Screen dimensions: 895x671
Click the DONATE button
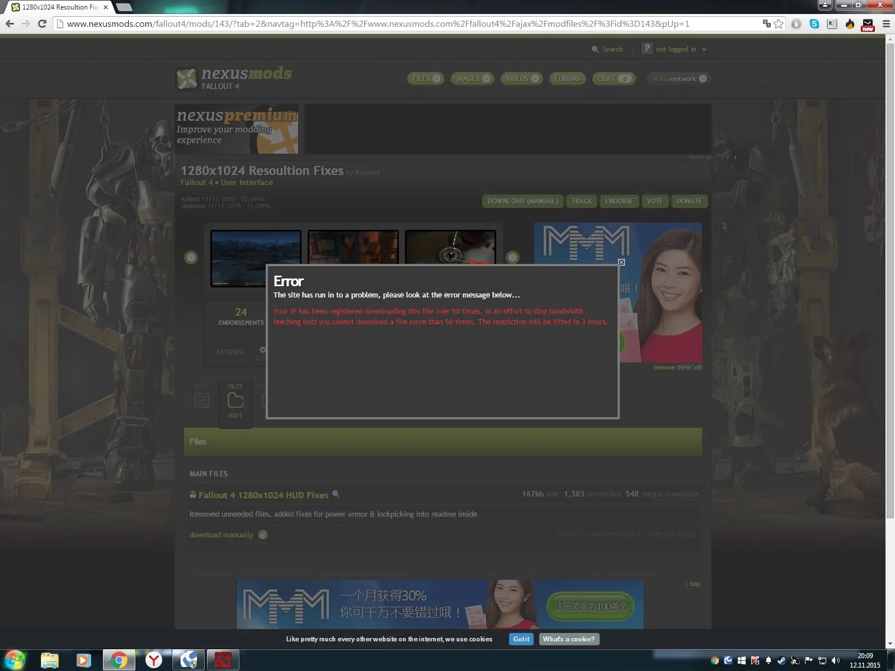coord(689,201)
